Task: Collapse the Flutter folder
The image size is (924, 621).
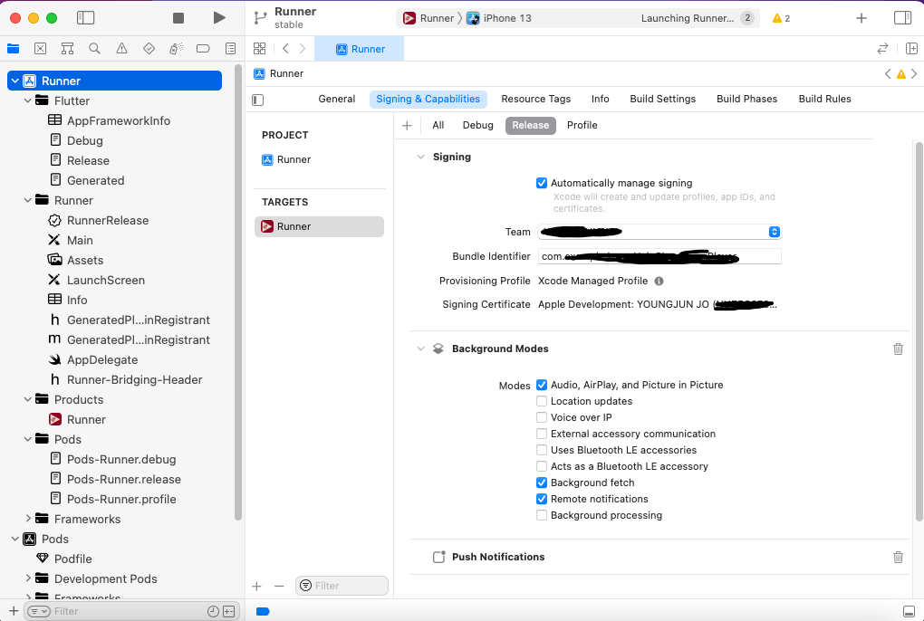Action: [x=28, y=100]
